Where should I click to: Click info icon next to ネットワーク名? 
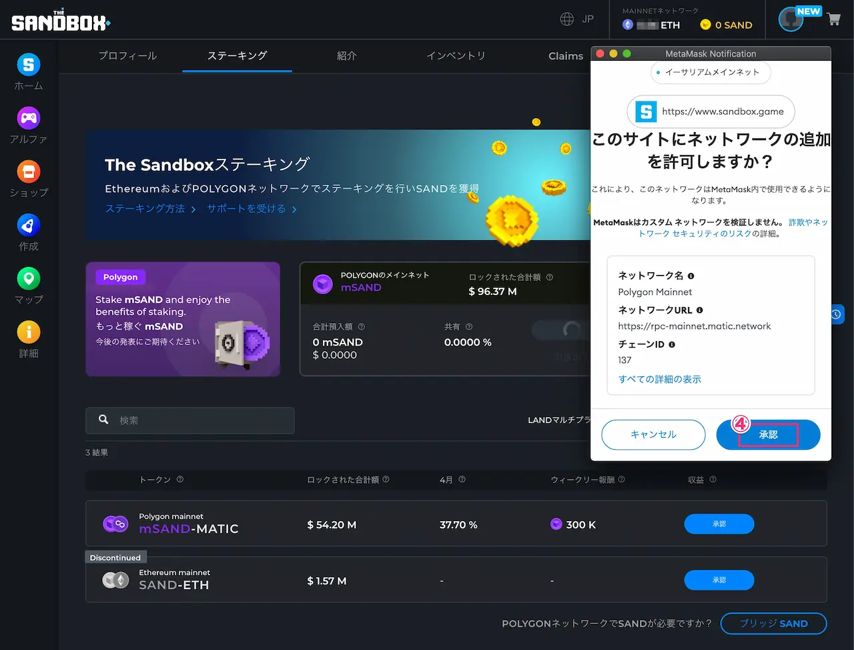tap(691, 276)
